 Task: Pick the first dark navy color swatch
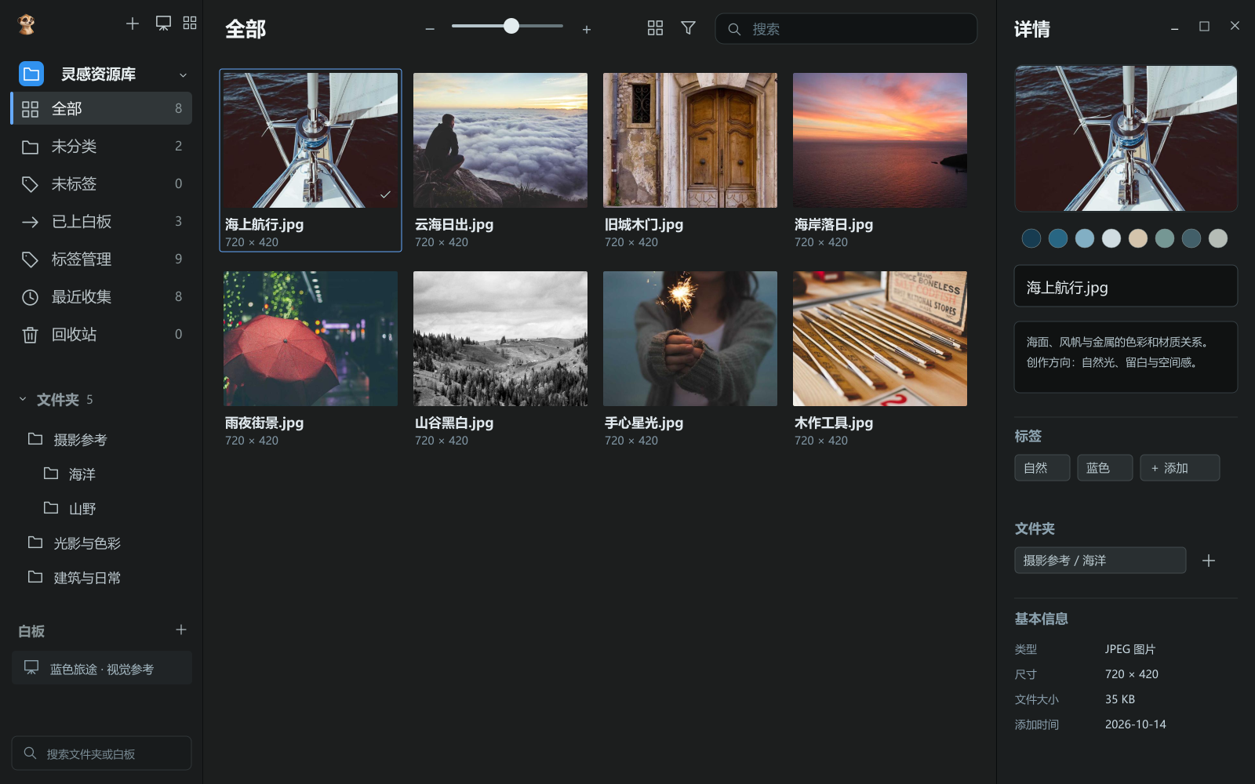click(1031, 238)
